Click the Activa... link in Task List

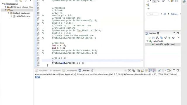[x=174, y=14]
